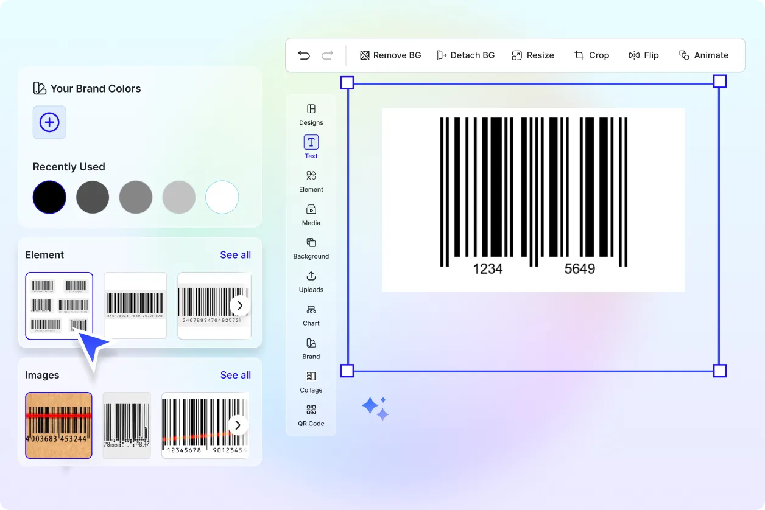Select the six-barcode element thumbnail
The image size is (765, 510).
click(x=59, y=306)
